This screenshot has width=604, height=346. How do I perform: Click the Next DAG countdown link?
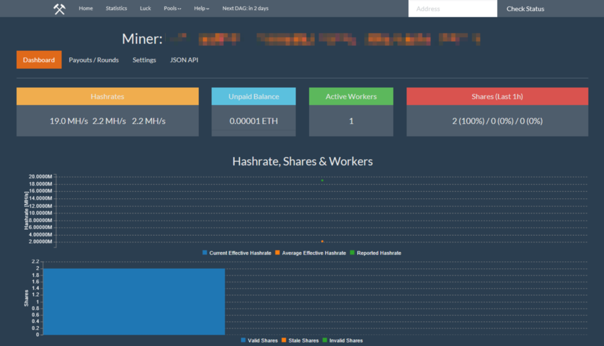coord(245,8)
